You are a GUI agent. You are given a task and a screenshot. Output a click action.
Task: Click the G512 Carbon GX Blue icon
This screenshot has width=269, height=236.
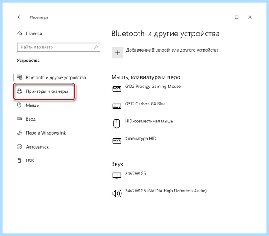[x=117, y=106]
